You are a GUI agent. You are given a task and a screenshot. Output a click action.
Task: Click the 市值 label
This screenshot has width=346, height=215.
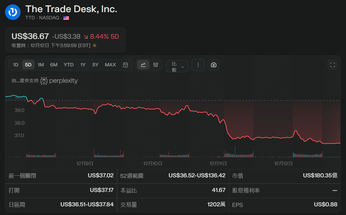[238, 176]
